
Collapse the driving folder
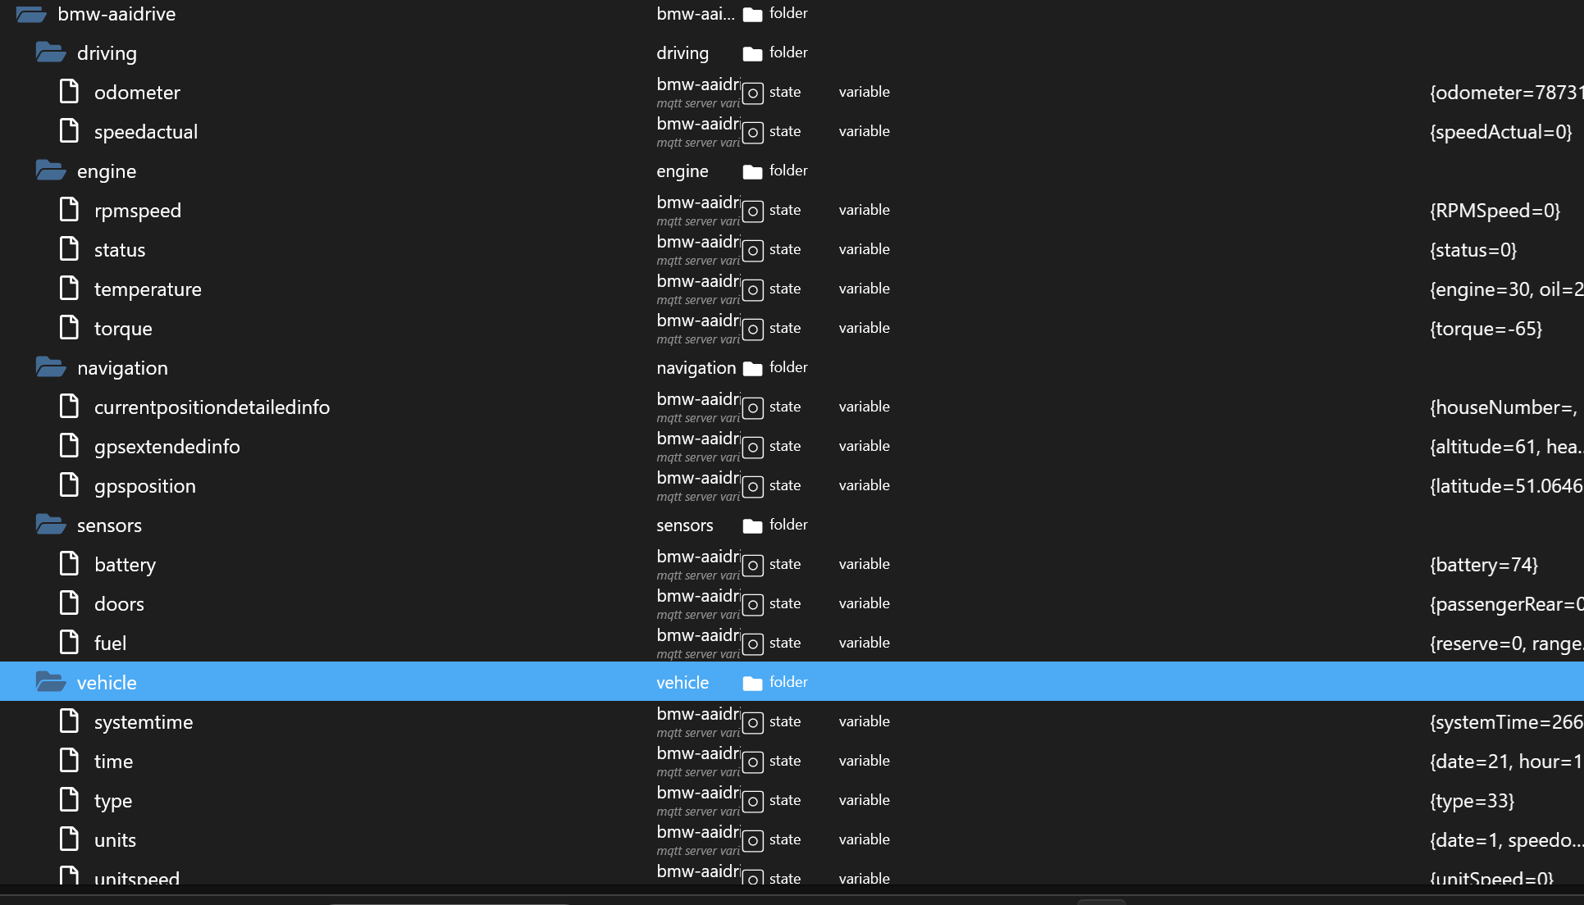tap(50, 52)
